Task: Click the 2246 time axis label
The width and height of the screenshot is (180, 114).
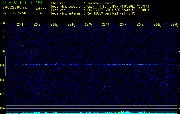Action: coord(106,25)
